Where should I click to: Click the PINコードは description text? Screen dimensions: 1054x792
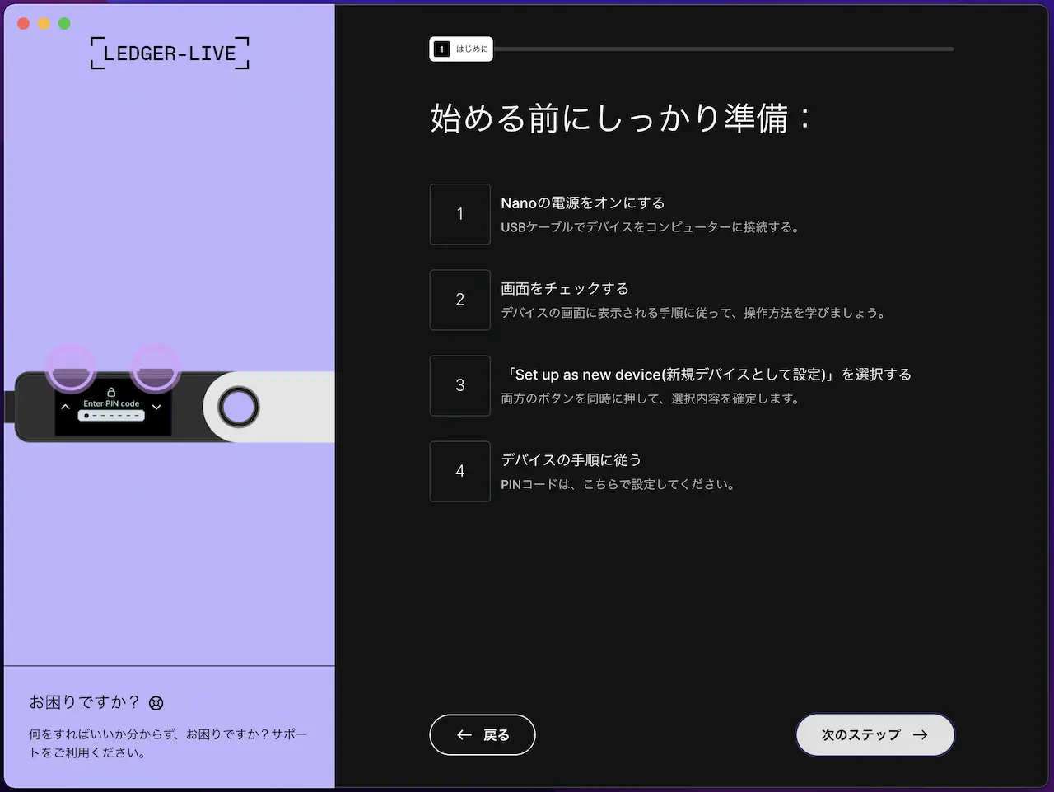pyautogui.click(x=618, y=484)
